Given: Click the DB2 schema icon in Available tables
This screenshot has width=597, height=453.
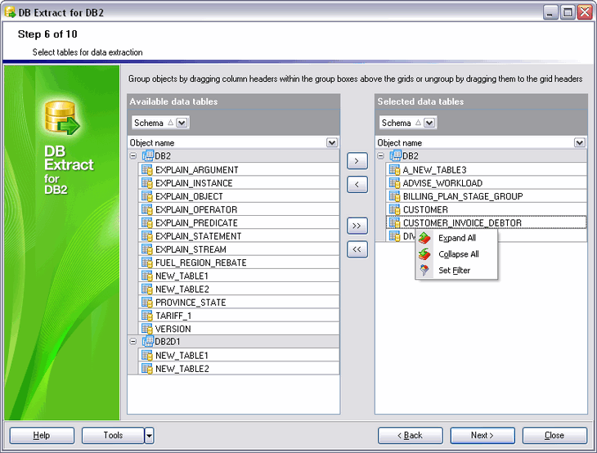Looking at the screenshot, I should (x=148, y=155).
